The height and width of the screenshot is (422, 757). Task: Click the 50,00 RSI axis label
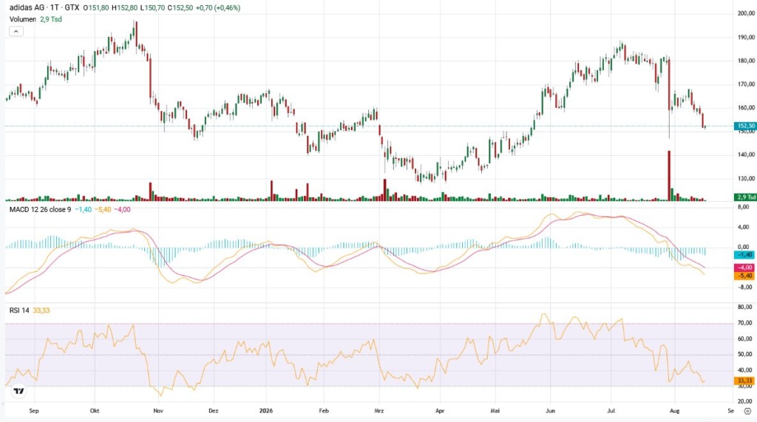(745, 355)
